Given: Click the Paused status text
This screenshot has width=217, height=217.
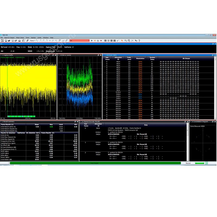Looking at the screenshot, I should click(188, 163).
